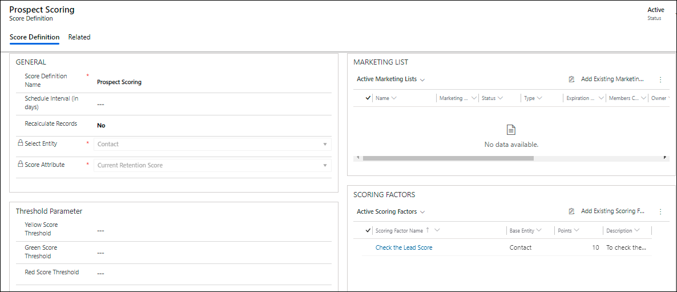The height and width of the screenshot is (292, 677).
Task: Switch to the Related tab
Action: coord(79,37)
